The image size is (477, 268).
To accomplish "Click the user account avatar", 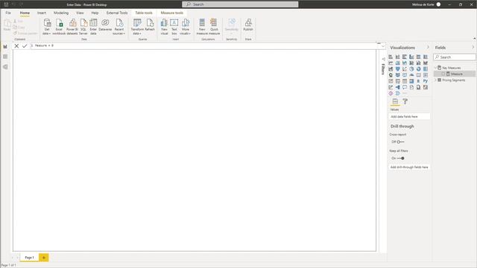I will tap(439, 4).
